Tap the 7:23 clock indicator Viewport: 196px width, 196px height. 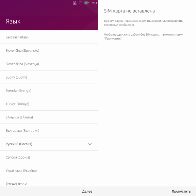(x=94, y=3)
